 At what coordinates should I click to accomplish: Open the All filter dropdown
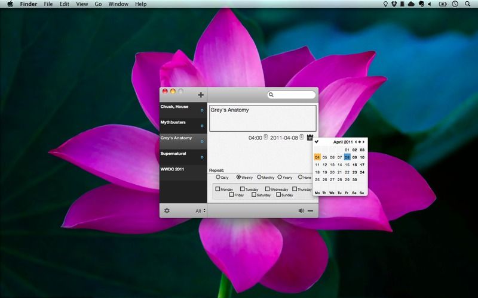pos(200,210)
